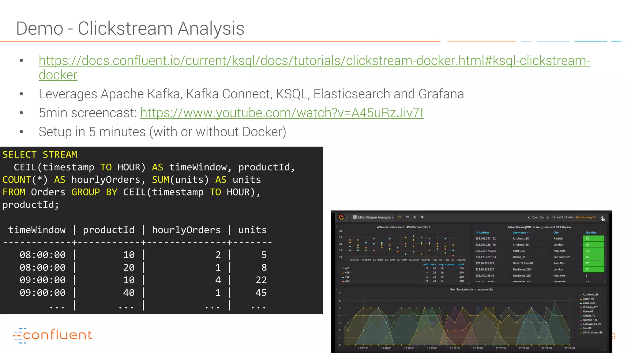The width and height of the screenshot is (627, 353).
Task: Open the Confluent clickstream-docker tutorial link
Action: click(x=314, y=67)
